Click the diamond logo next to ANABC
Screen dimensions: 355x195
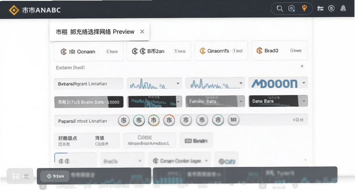(x=14, y=10)
